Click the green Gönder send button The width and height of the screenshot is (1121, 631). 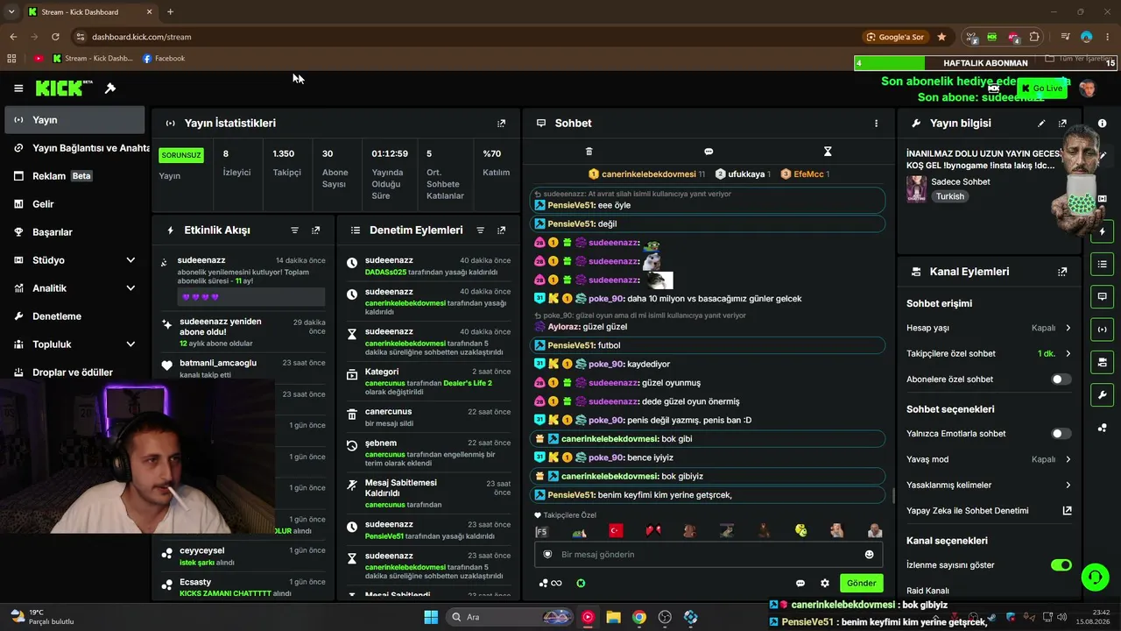coord(861,584)
